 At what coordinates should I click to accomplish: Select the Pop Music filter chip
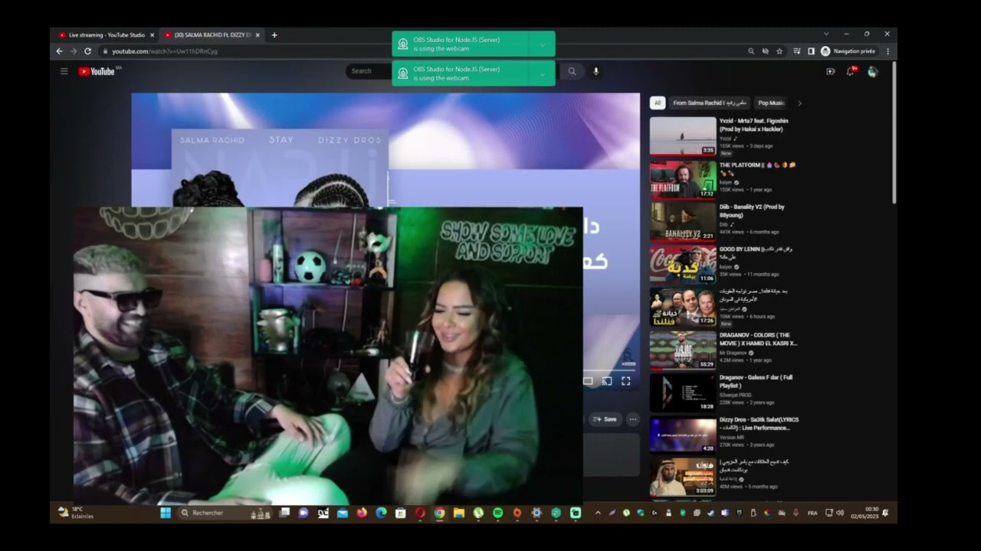click(771, 103)
